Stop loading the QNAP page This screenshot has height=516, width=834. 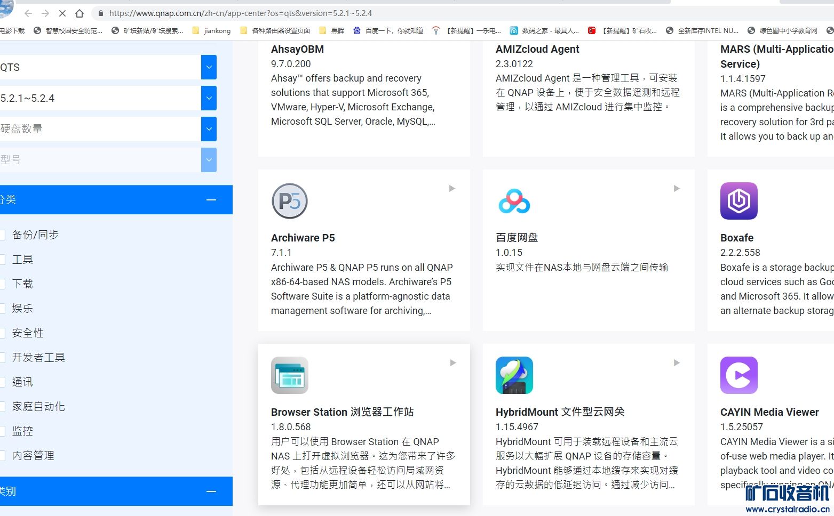pyautogui.click(x=62, y=13)
